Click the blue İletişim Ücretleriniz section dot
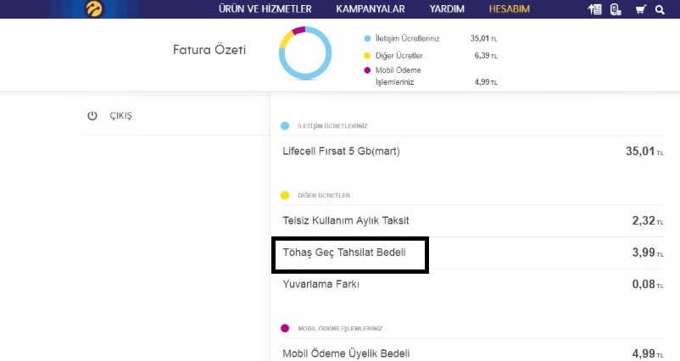Screen dimensions: 680x361 pyautogui.click(x=286, y=126)
